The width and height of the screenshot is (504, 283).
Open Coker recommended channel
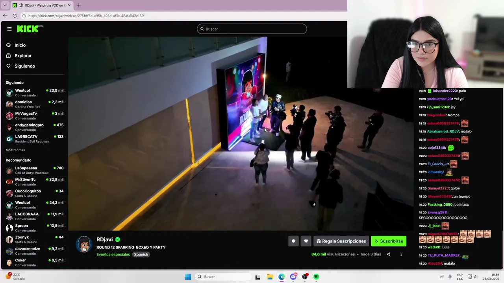[35, 262]
